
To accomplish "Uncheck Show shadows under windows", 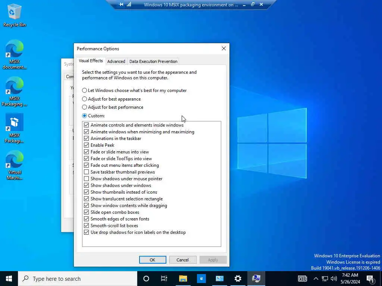I will [86, 185].
